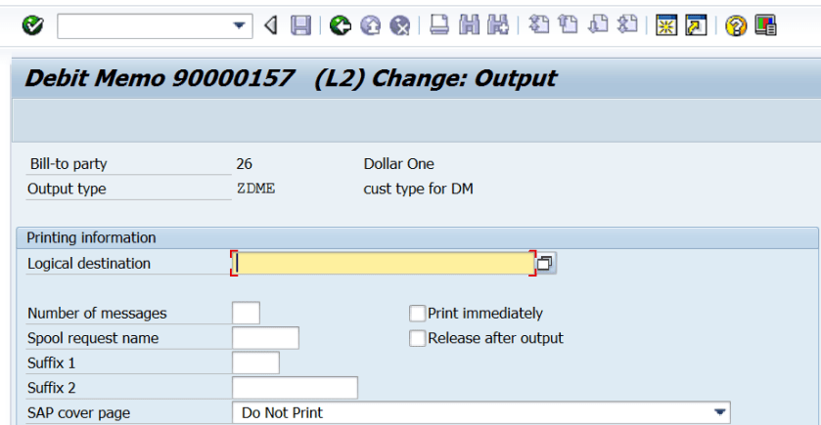The height and width of the screenshot is (425, 821).
Task: Click the Print icon
Action: (x=438, y=24)
